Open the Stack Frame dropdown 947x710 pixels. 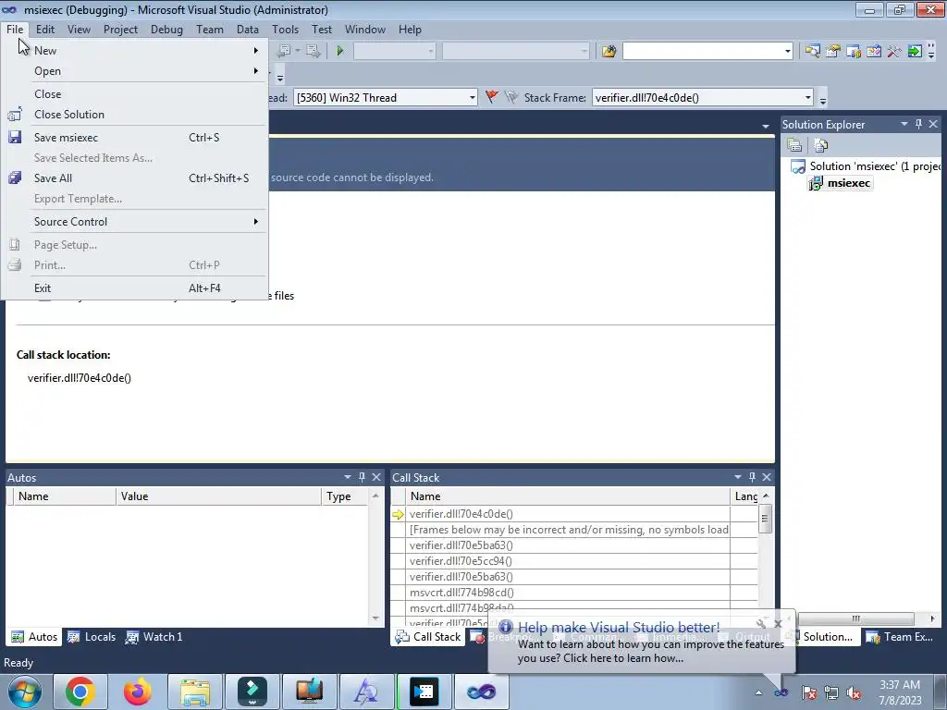tap(806, 98)
